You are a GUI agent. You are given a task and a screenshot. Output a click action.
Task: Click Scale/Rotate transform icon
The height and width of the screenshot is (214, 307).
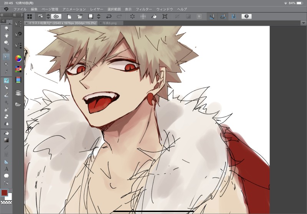coord(165,16)
